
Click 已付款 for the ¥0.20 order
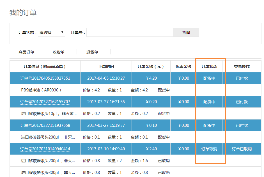(242, 102)
